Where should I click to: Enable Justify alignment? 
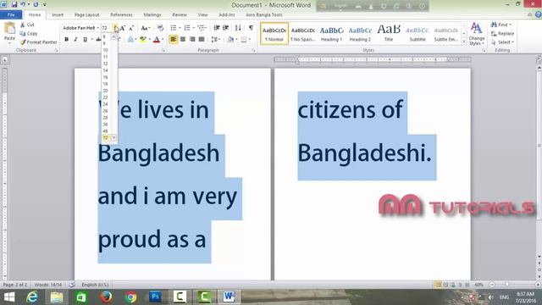pyautogui.click(x=202, y=40)
